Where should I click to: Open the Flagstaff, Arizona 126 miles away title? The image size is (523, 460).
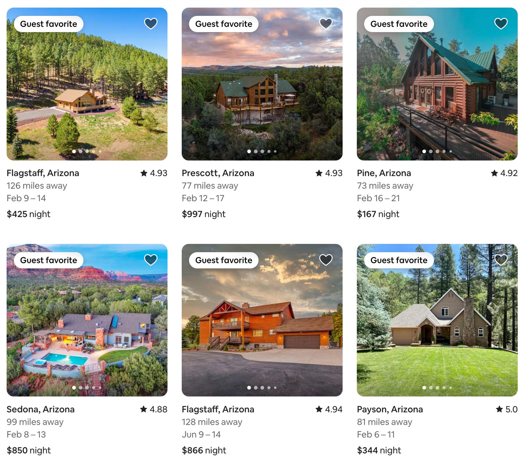43,173
